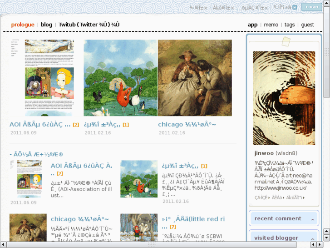Open the memo menu item
Image resolution: width=330 pixels, height=248 pixels.
pyautogui.click(x=271, y=25)
